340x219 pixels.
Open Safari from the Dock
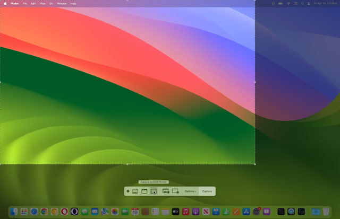click(34, 212)
